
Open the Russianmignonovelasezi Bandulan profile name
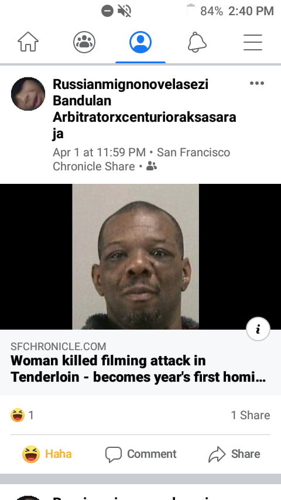click(x=145, y=109)
